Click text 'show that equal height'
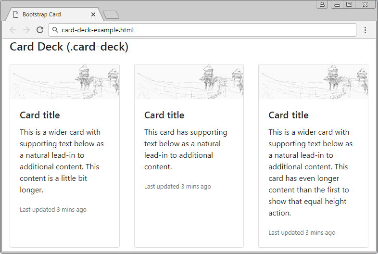Viewport: 378px width, 254px height. point(307,202)
